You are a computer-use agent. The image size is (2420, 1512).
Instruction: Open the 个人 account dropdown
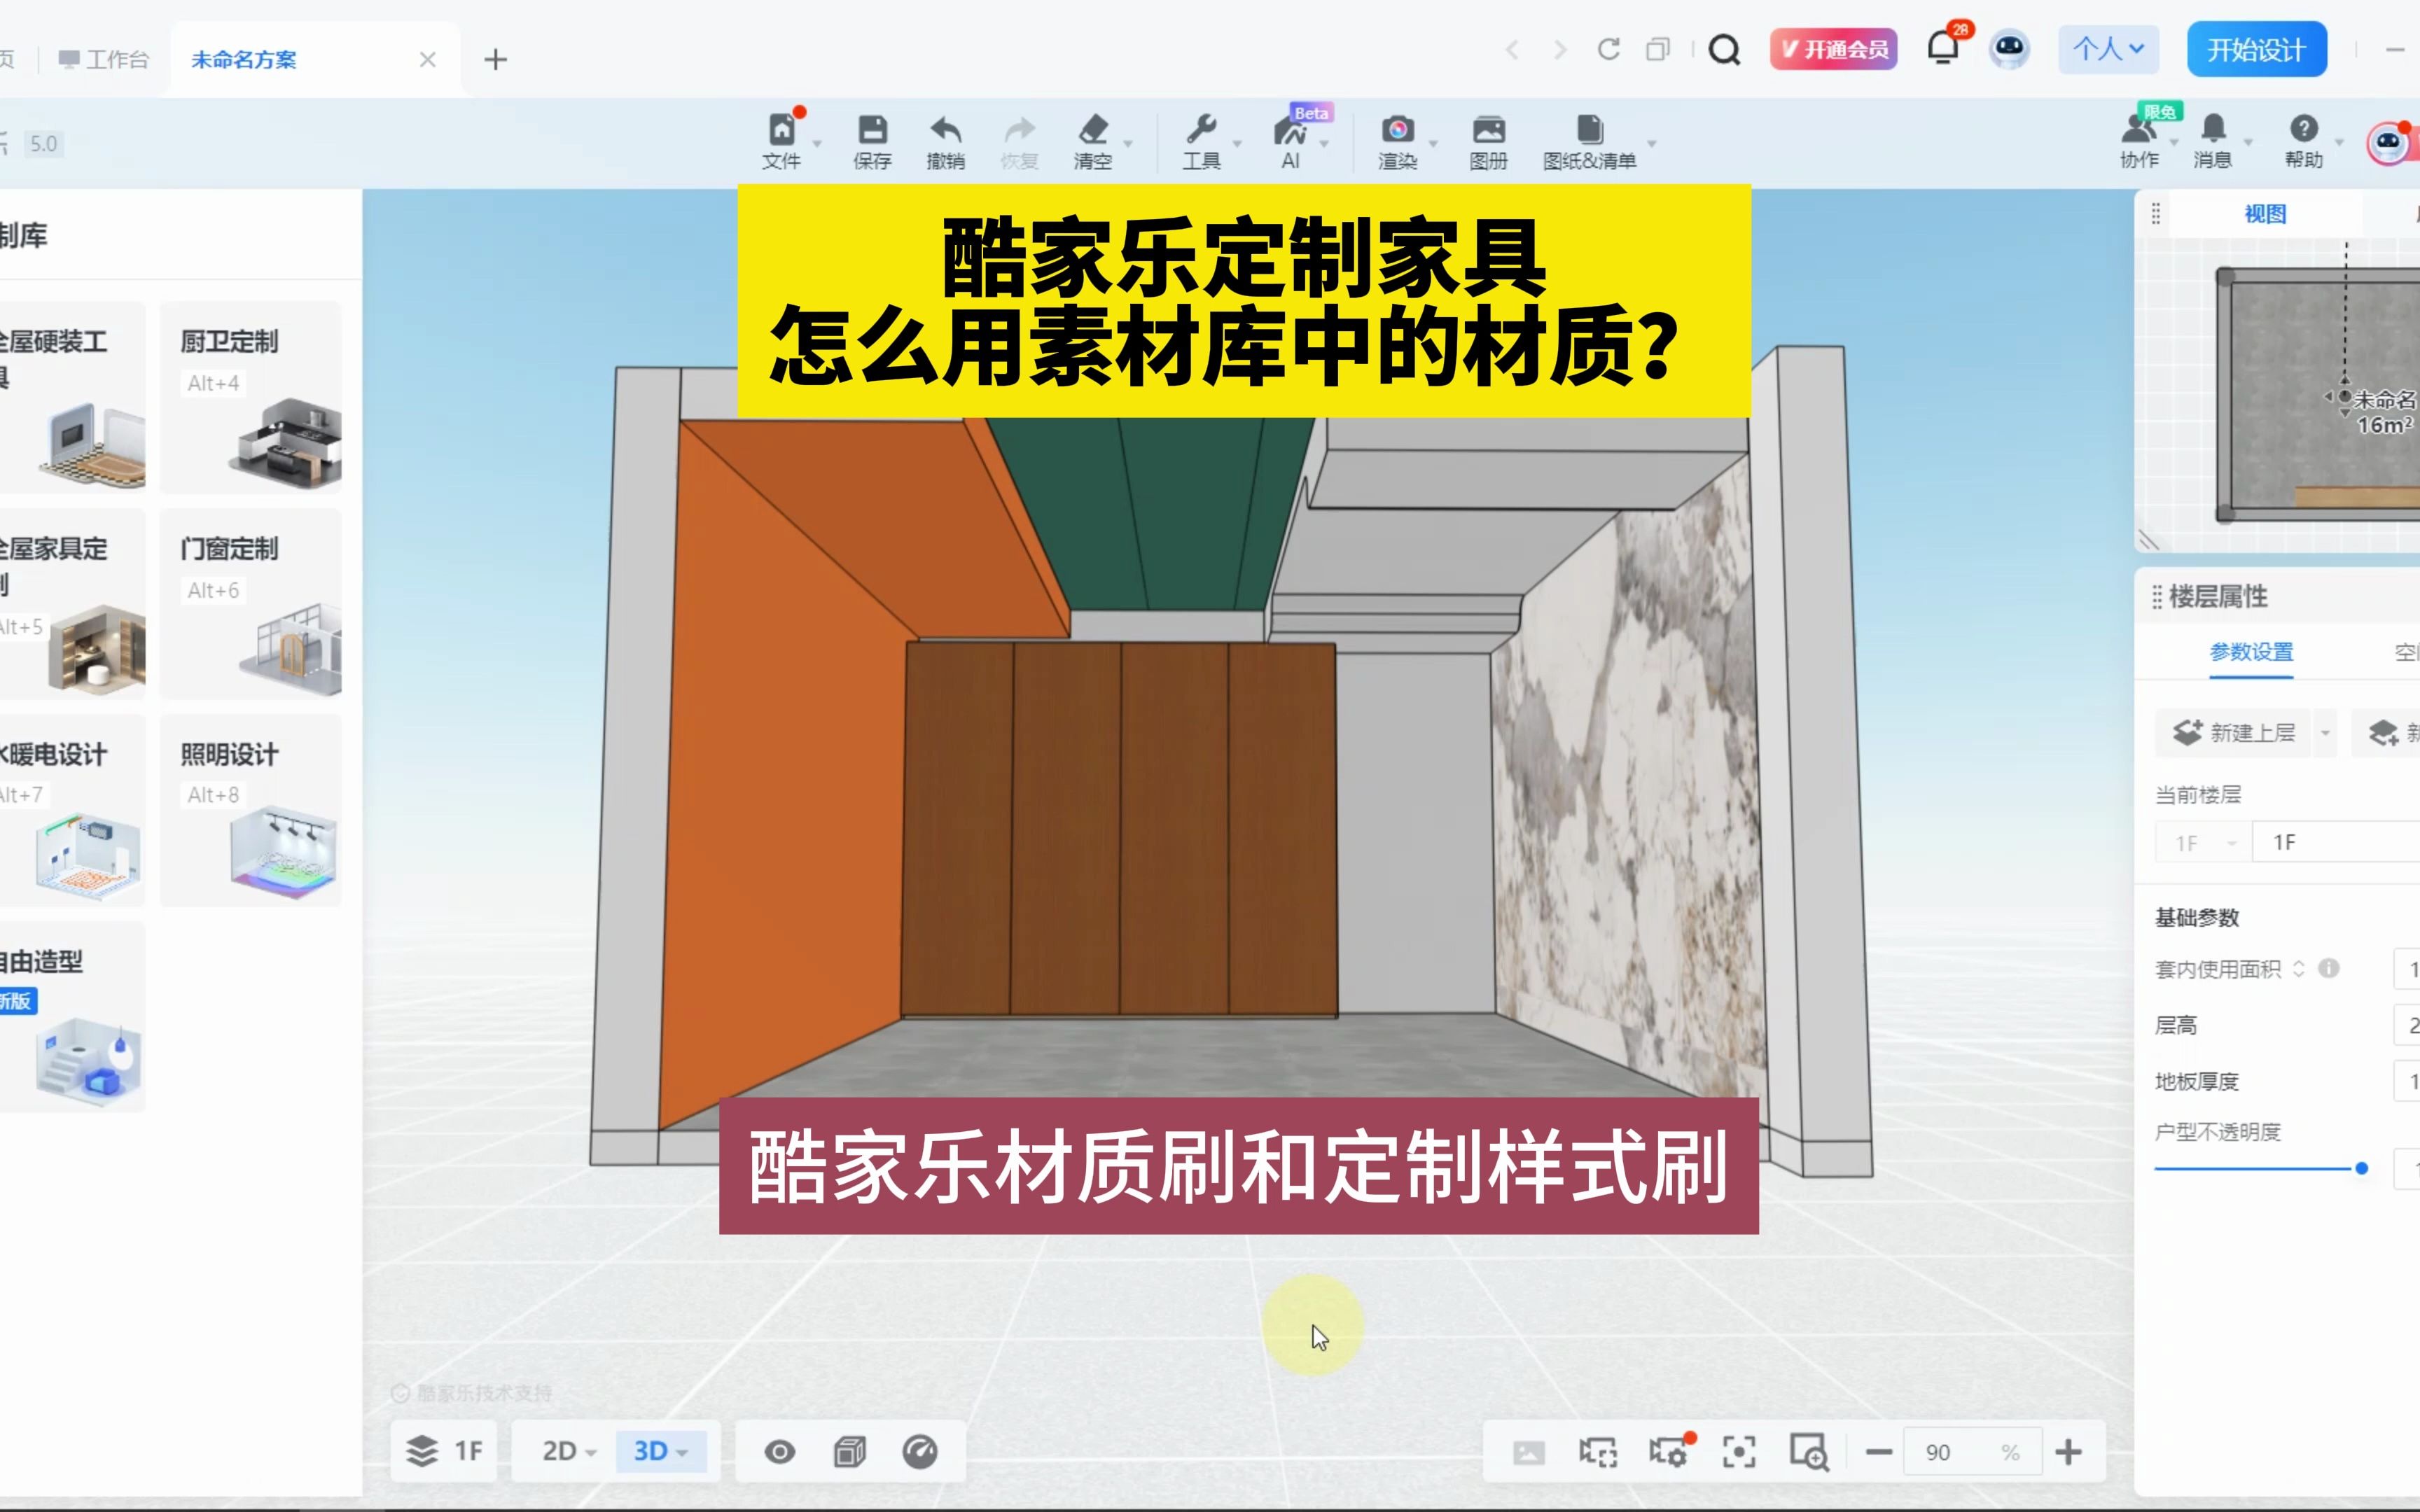click(x=2108, y=49)
